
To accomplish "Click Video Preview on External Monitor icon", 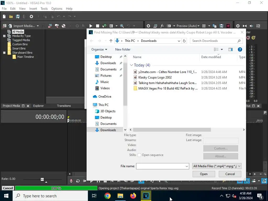I will point(155,26).
